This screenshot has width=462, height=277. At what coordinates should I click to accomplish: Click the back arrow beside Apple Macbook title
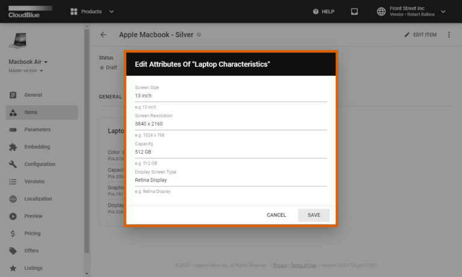pyautogui.click(x=103, y=35)
